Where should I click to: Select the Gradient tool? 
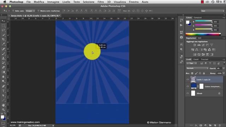coord(3,72)
